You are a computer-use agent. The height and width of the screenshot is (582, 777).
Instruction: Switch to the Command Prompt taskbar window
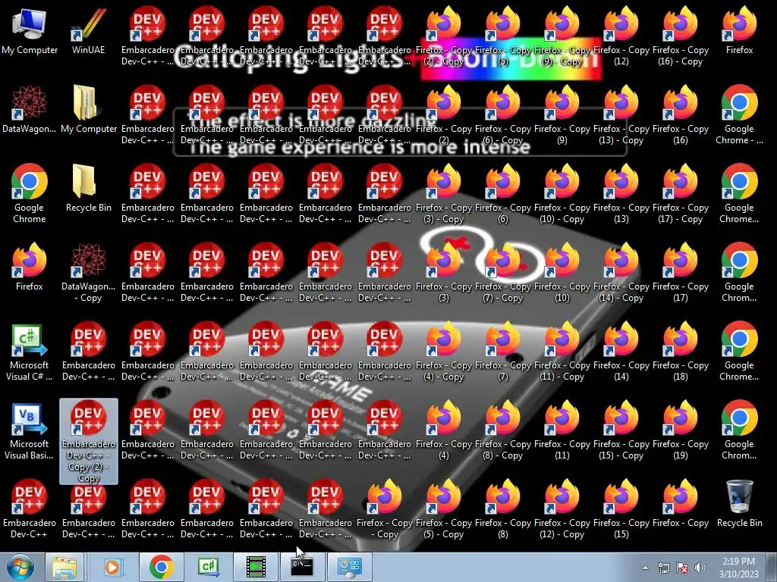pyautogui.click(x=302, y=567)
